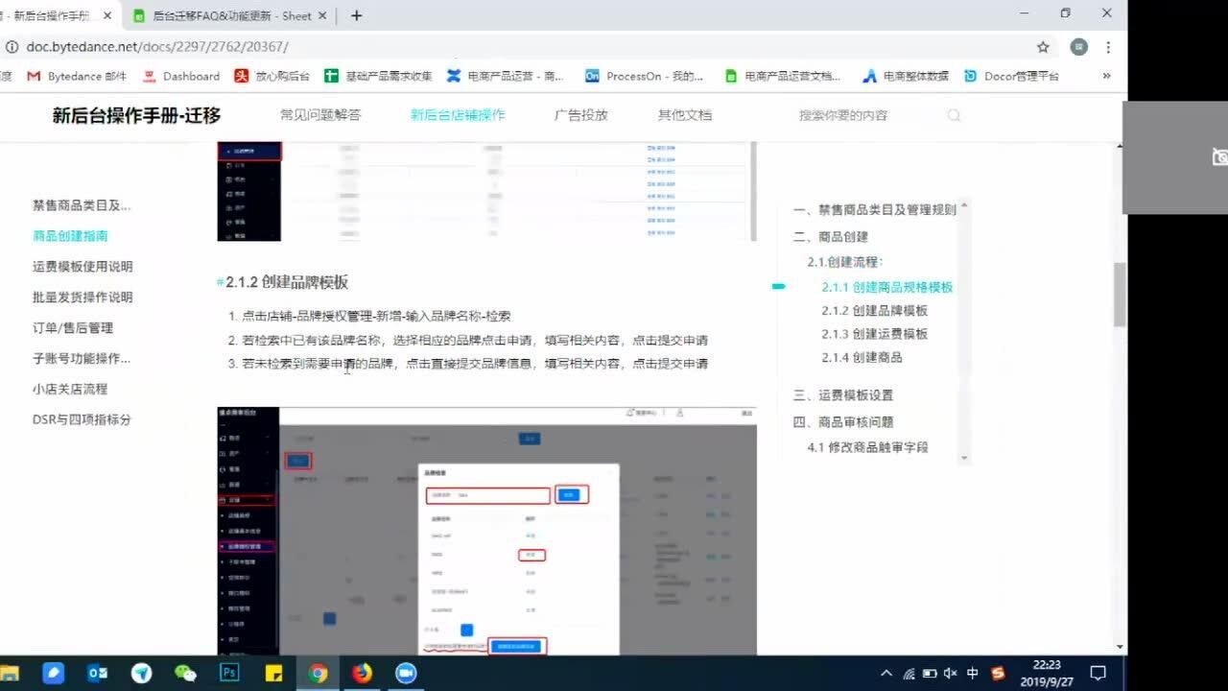Open WeChat from the taskbar
The image size is (1228, 691).
pyautogui.click(x=185, y=673)
